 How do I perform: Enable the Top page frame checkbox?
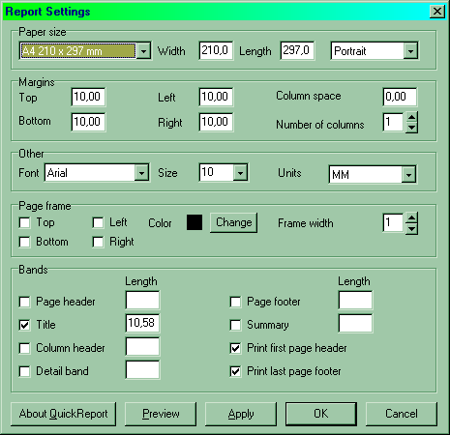click(25, 222)
